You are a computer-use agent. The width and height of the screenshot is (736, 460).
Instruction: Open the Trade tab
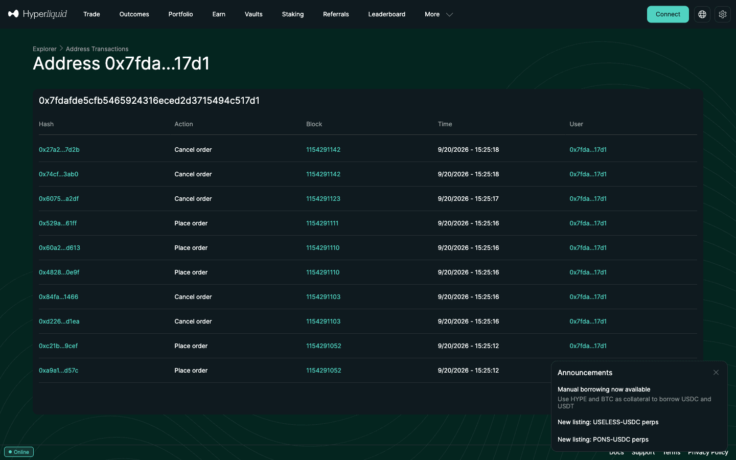coord(91,14)
